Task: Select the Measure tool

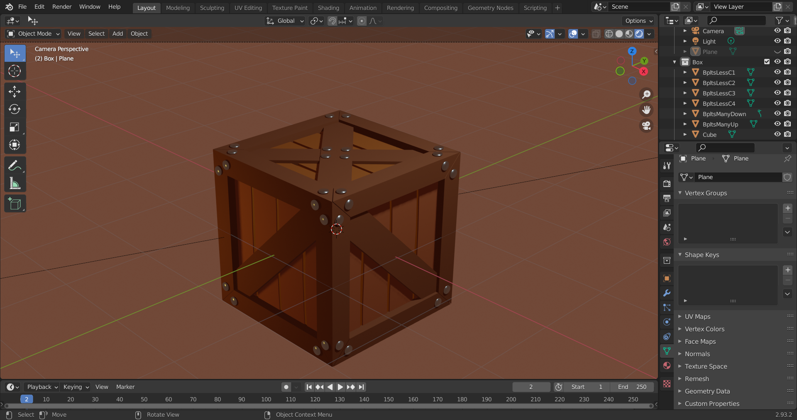Action: pyautogui.click(x=15, y=183)
